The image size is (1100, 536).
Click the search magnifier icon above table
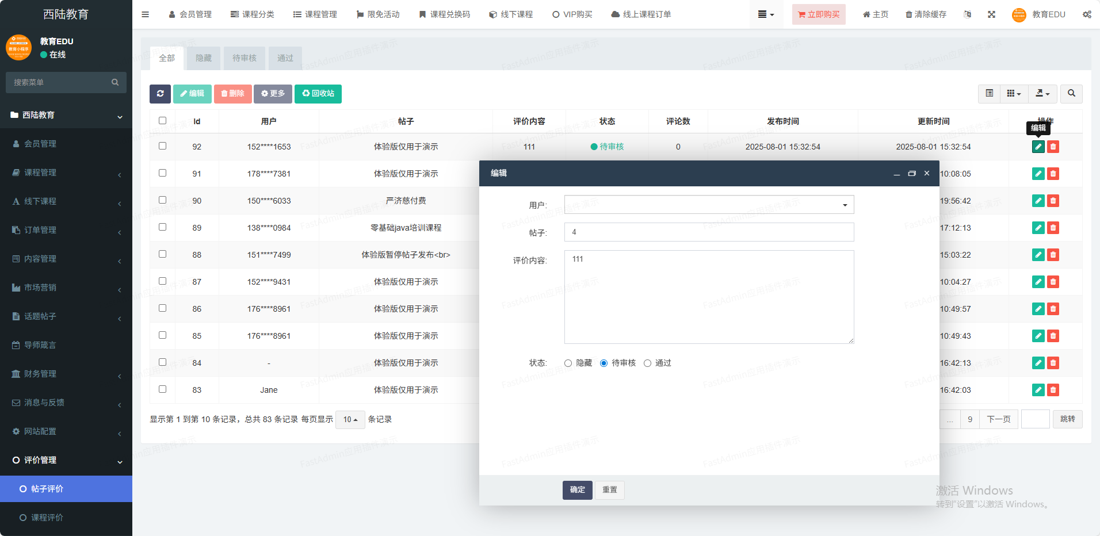click(1071, 94)
